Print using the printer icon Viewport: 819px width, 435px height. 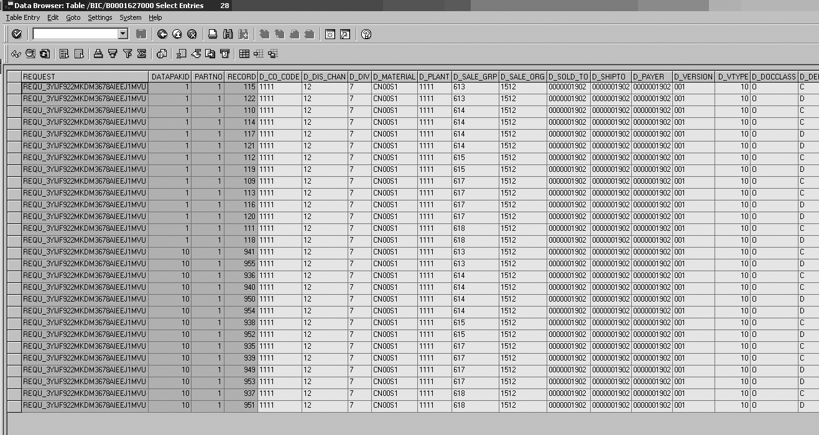click(213, 34)
